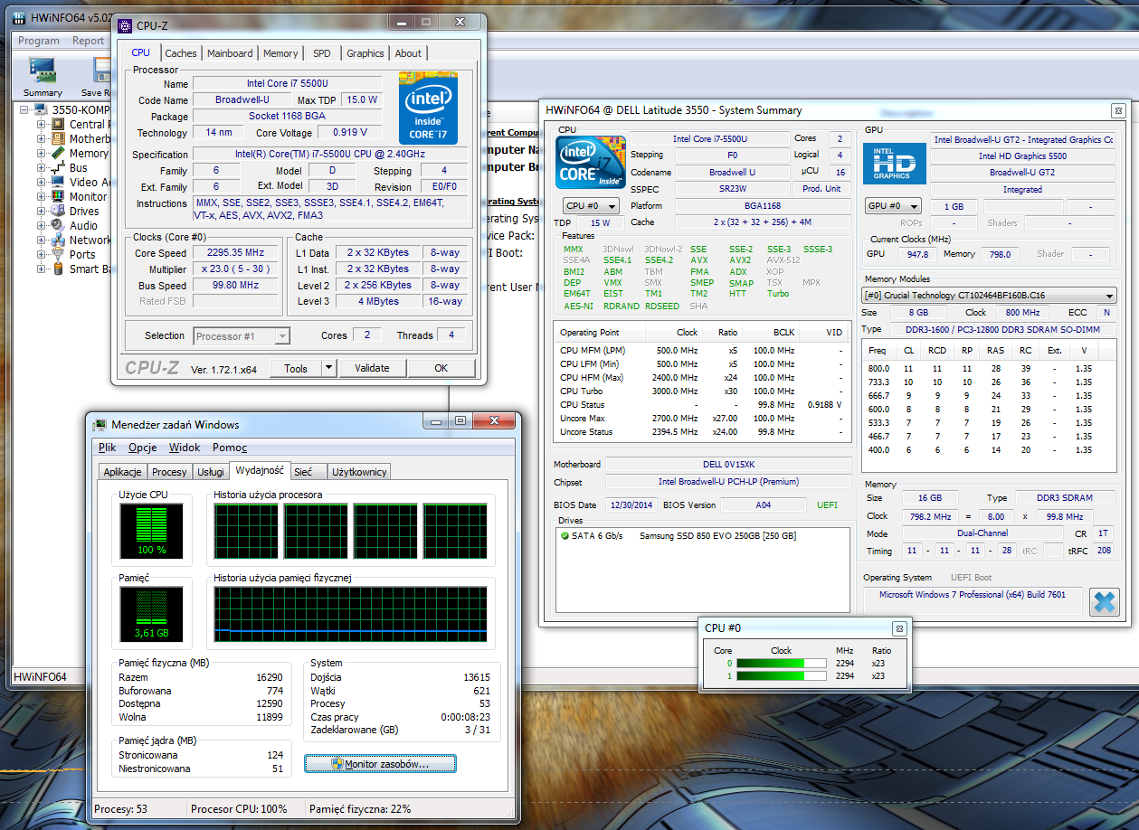Click the Core 0 clock progress bar
1139x830 pixels.
(x=782, y=664)
